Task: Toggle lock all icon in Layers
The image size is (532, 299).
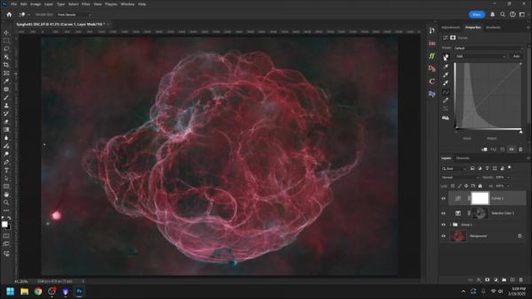Action: click(480, 186)
